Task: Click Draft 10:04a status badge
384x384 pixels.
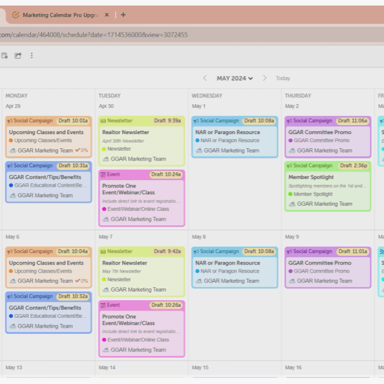Action: (73, 252)
